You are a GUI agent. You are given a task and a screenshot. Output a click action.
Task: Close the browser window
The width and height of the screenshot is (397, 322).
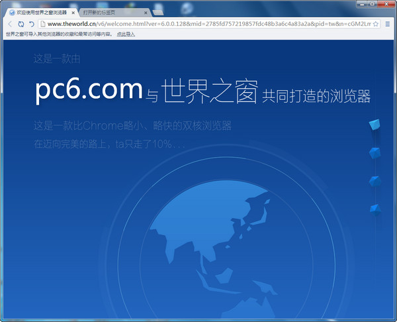(x=386, y=4)
